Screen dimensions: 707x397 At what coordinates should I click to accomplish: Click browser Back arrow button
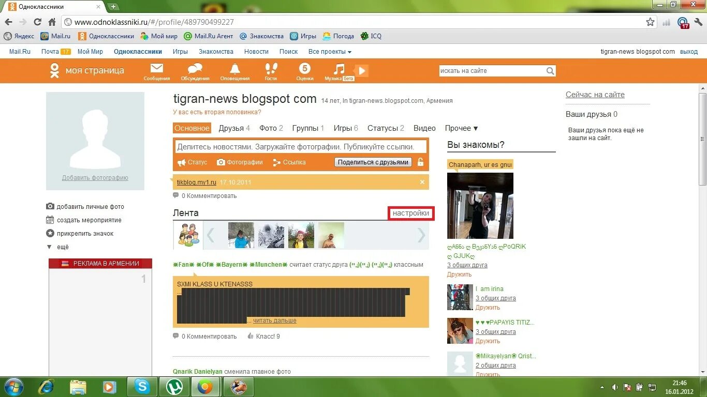pyautogui.click(x=9, y=22)
